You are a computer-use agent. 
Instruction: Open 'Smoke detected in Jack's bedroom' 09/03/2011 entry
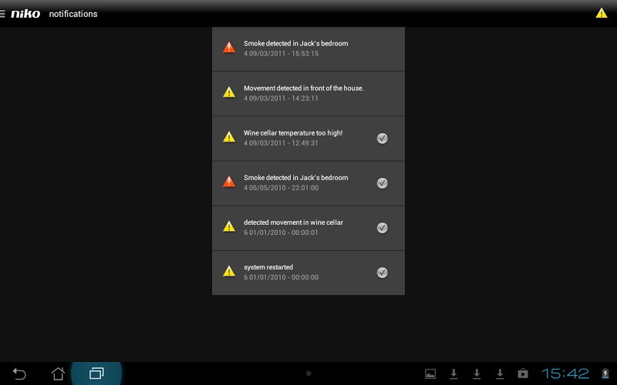[x=308, y=49]
